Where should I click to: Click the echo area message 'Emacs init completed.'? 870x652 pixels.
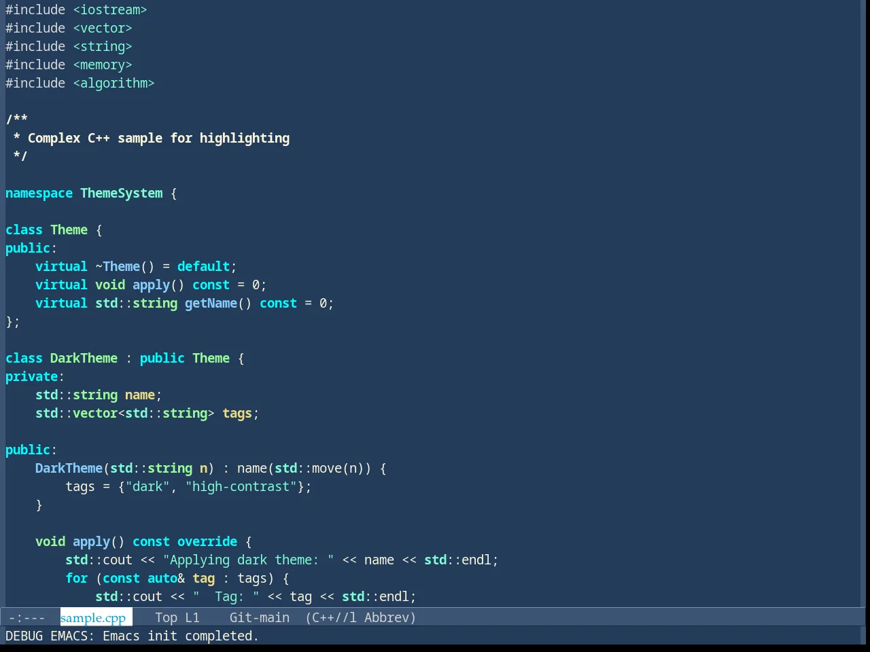[x=181, y=636]
